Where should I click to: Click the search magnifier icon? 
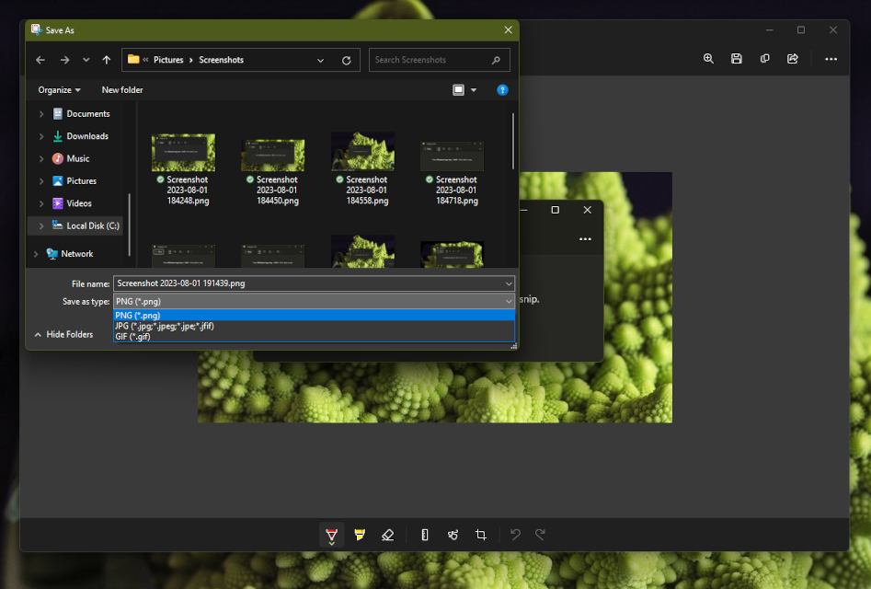click(496, 60)
